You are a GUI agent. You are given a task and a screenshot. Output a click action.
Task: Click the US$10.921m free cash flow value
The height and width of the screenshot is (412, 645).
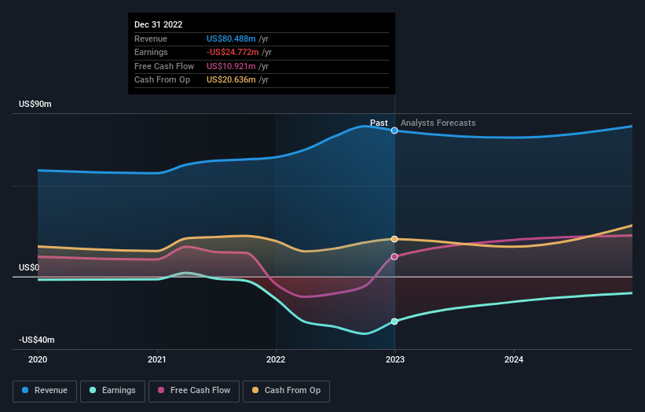(x=231, y=66)
